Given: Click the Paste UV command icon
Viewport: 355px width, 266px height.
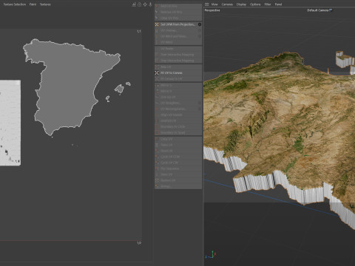Looking at the screenshot, I should click(x=157, y=145).
